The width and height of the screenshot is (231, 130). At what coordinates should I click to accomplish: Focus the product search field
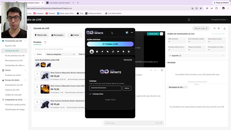point(59,49)
